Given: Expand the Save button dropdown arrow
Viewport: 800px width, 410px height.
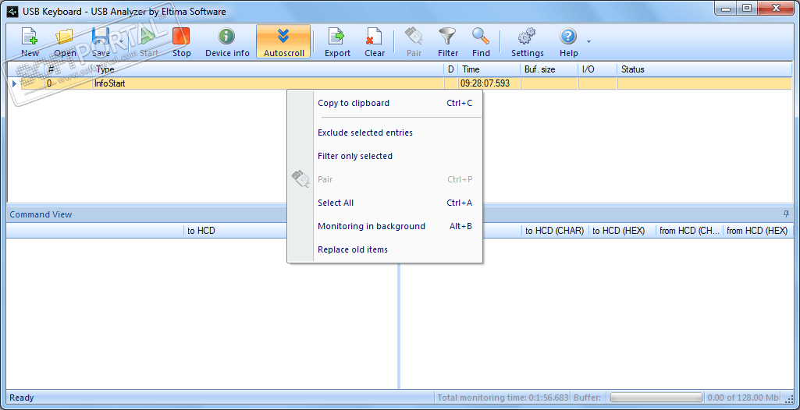Looking at the screenshot, I should [x=122, y=43].
